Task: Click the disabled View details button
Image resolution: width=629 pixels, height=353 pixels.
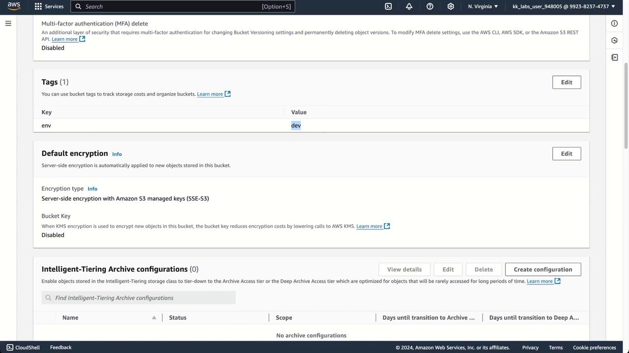Action: [x=404, y=269]
